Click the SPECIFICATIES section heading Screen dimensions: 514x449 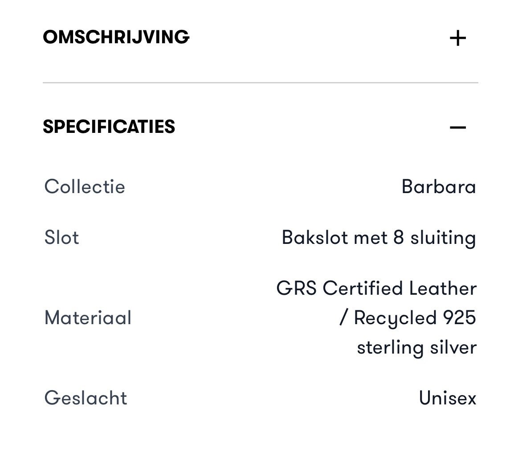[x=109, y=127]
